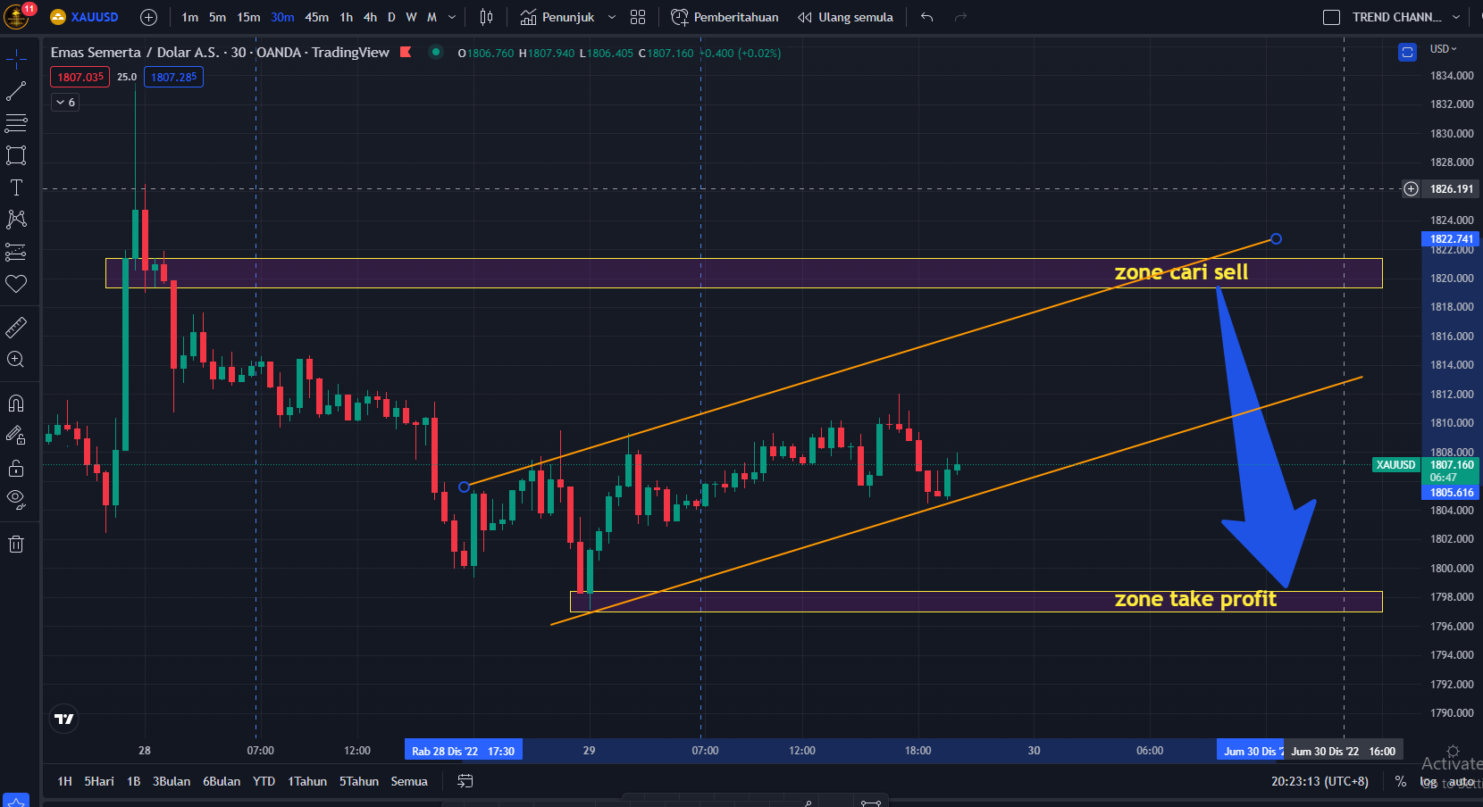The width and height of the screenshot is (1483, 807).
Task: Undo the last chart action
Action: click(x=927, y=17)
